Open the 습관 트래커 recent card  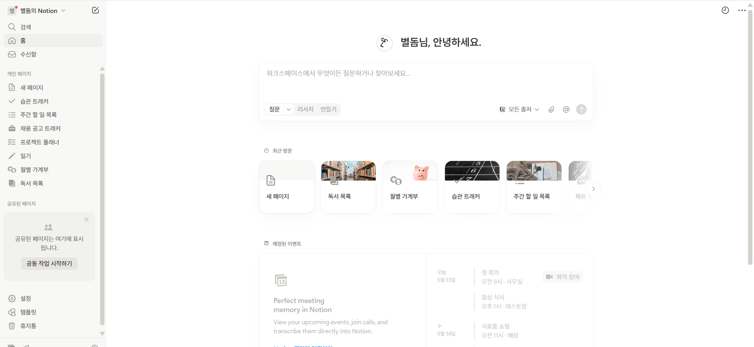(x=472, y=187)
